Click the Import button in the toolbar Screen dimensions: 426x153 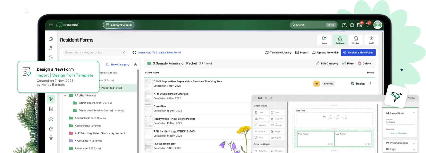pos(302,53)
